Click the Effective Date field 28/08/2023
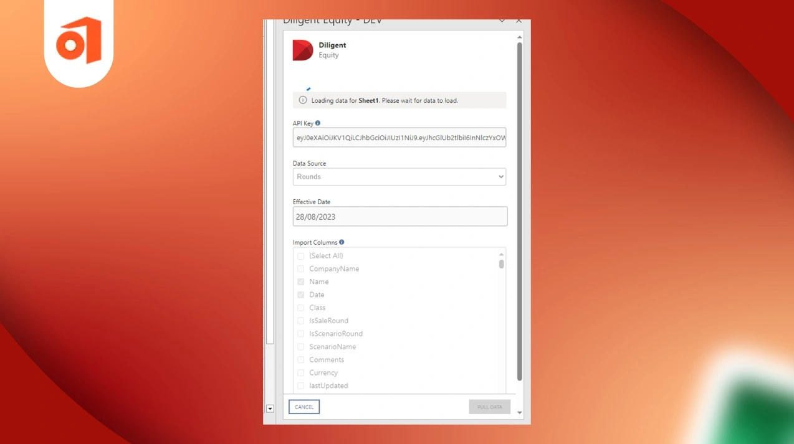Viewport: 794px width, 444px height. 400,217
